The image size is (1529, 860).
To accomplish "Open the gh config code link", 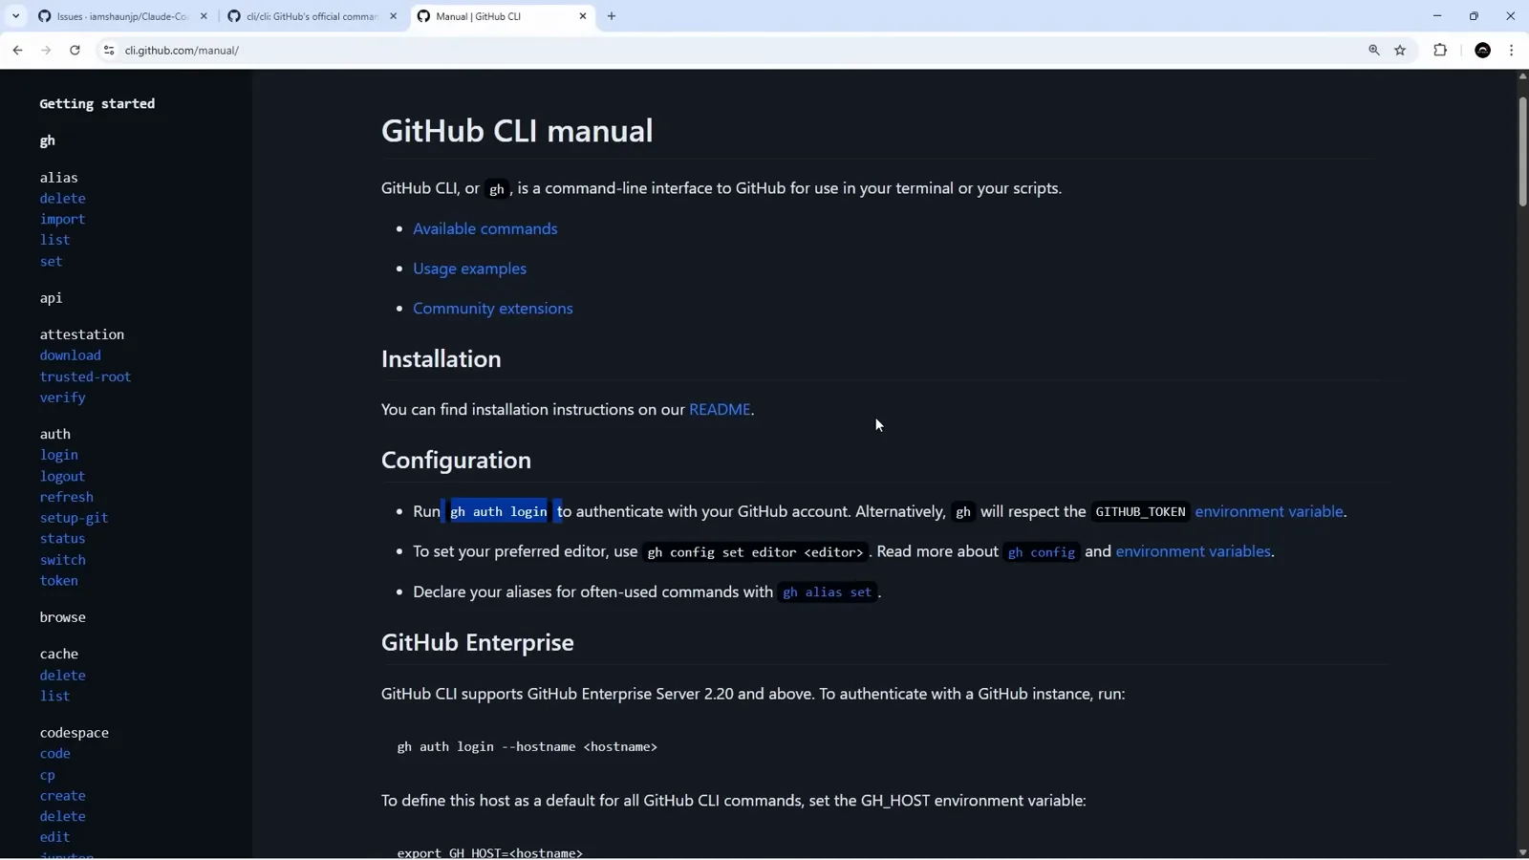I will click(1042, 552).
